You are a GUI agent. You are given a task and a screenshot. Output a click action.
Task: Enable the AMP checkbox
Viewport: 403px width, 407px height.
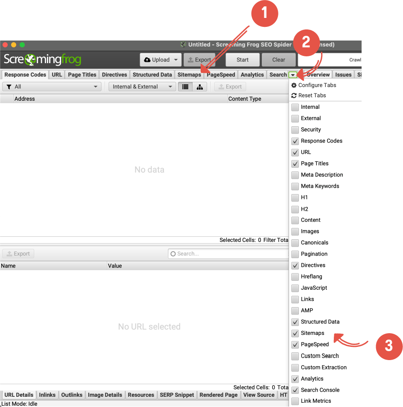click(295, 311)
